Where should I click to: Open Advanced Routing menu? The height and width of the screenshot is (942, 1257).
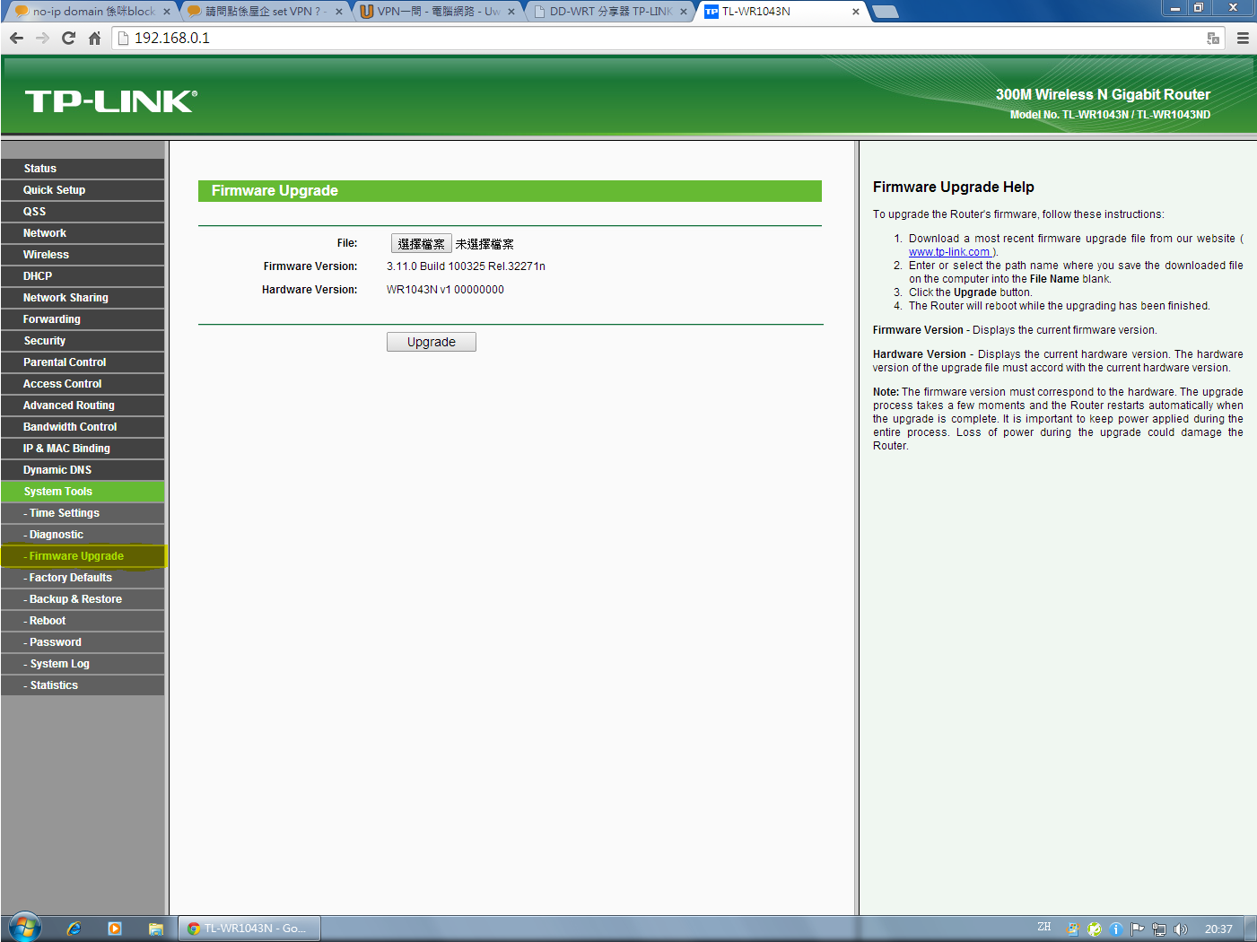click(x=83, y=406)
